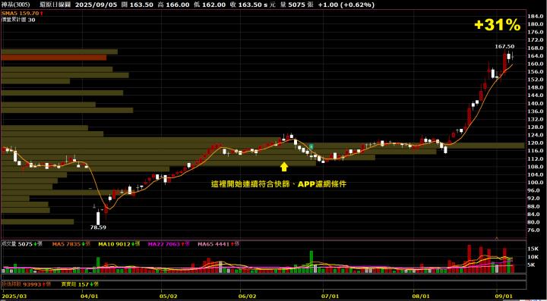This screenshot has height=301, width=547.
Task: Click the 07/01 date axis label
Action: tap(330, 296)
